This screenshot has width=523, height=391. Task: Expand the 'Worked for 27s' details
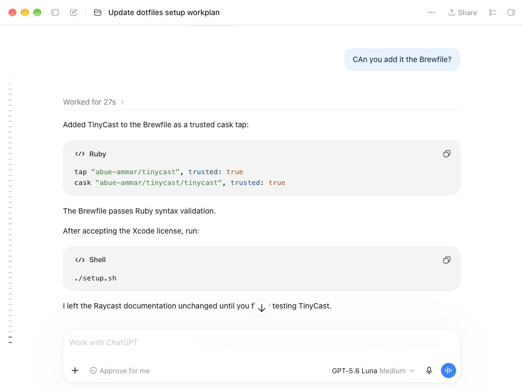(94, 102)
